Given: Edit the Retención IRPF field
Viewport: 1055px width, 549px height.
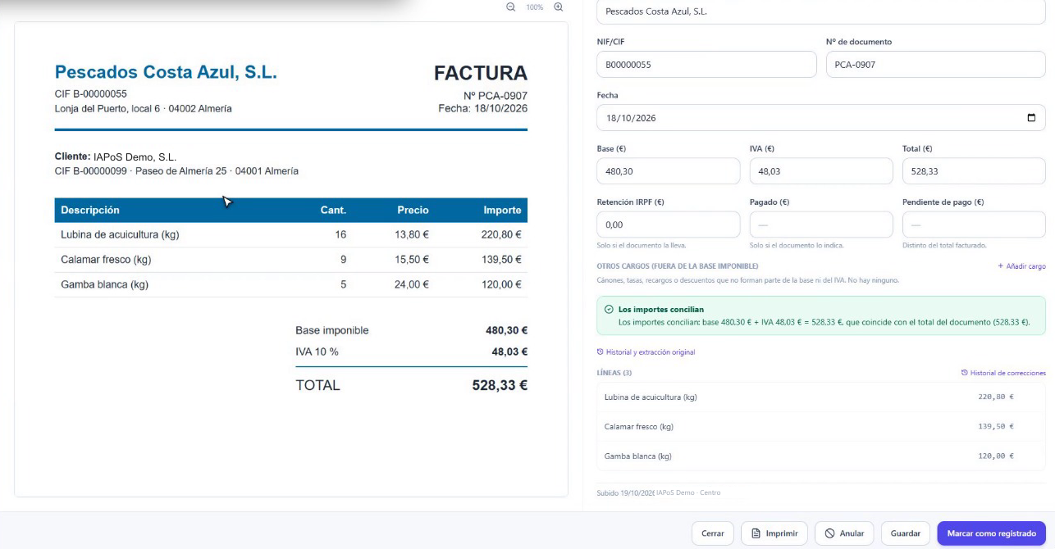Looking at the screenshot, I should 669,225.
